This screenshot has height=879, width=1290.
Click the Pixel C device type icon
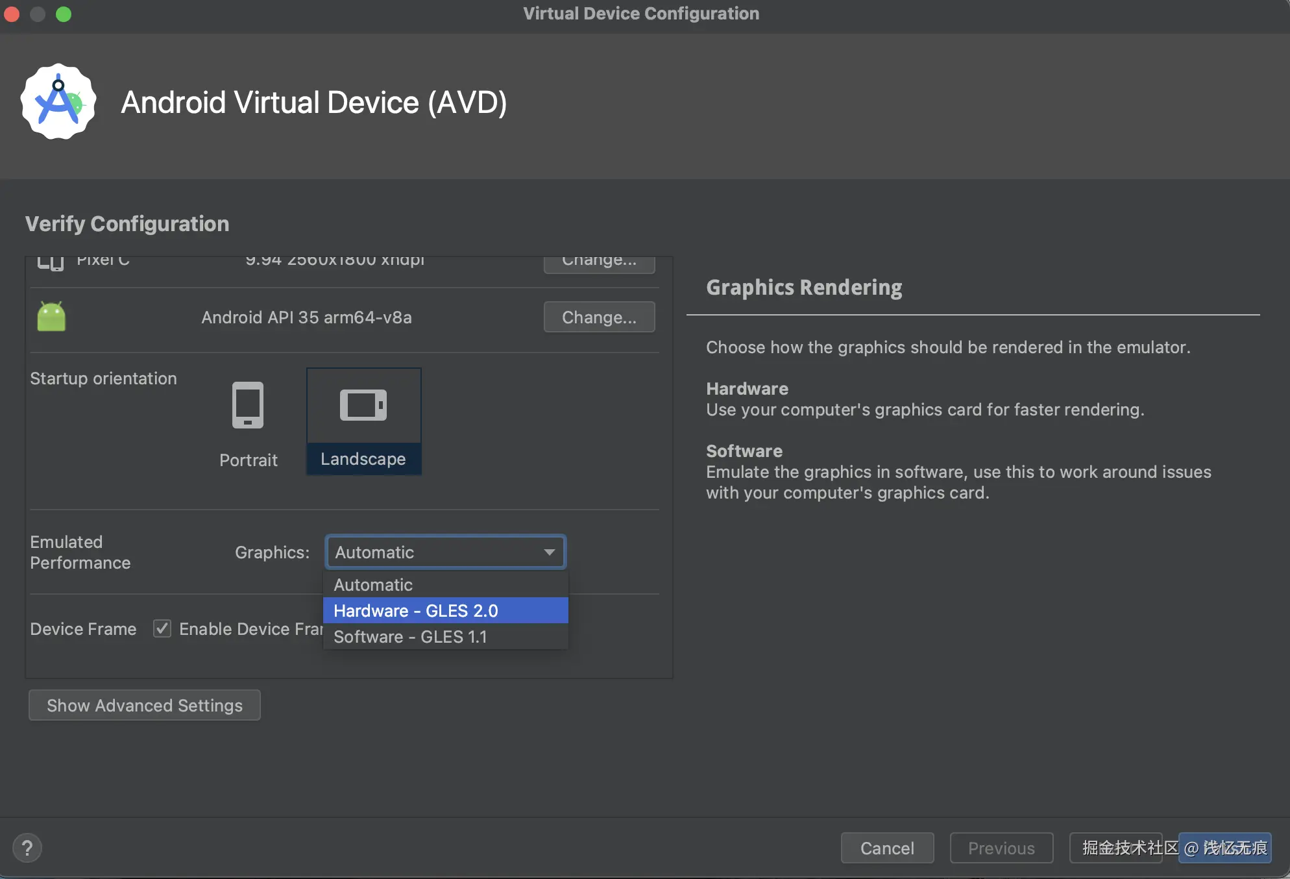click(x=51, y=262)
